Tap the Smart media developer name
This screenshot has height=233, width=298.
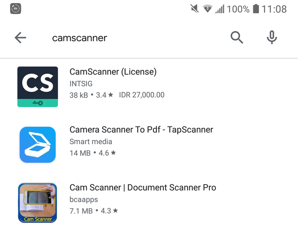pos(91,142)
